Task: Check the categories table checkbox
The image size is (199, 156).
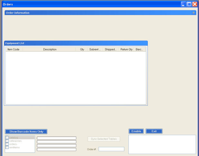Action: (x=7, y=141)
